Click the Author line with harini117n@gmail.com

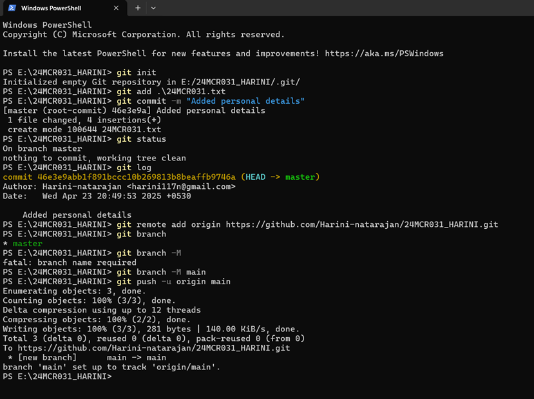pyautogui.click(x=119, y=187)
